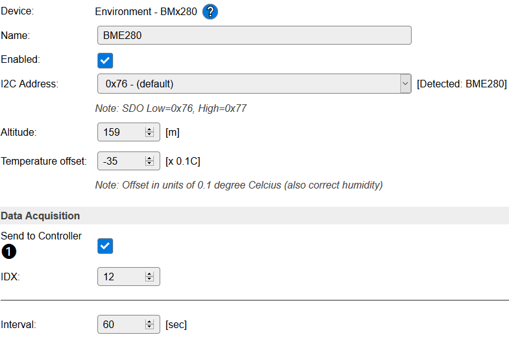Lower the IDX value with down arrow
This screenshot has height=340, width=509.
(x=150, y=279)
